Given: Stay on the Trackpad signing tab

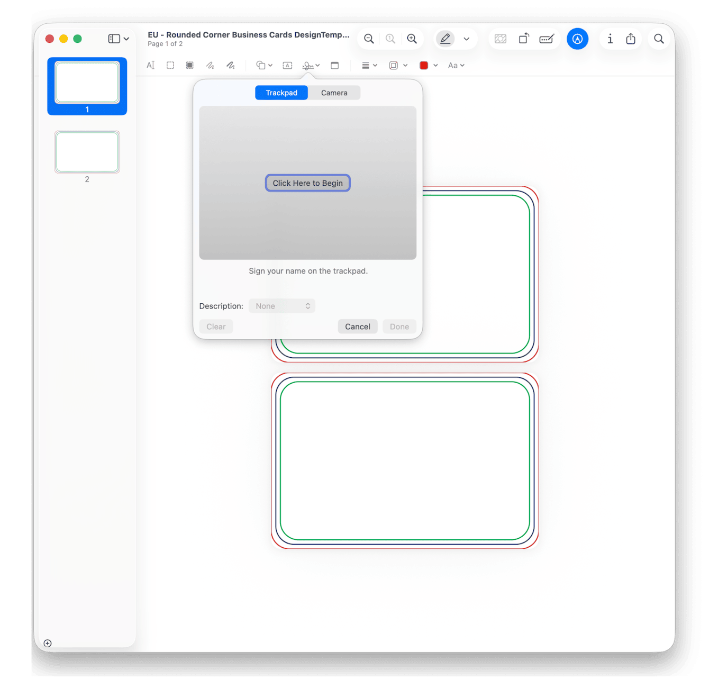Looking at the screenshot, I should point(281,93).
